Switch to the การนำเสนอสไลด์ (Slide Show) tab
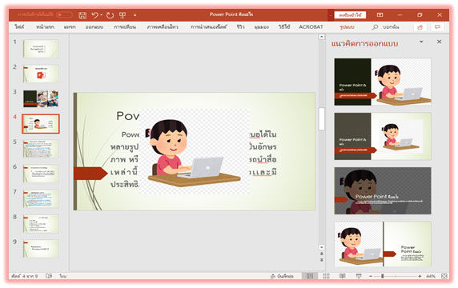Screen dimensions: 458x288 point(208,27)
